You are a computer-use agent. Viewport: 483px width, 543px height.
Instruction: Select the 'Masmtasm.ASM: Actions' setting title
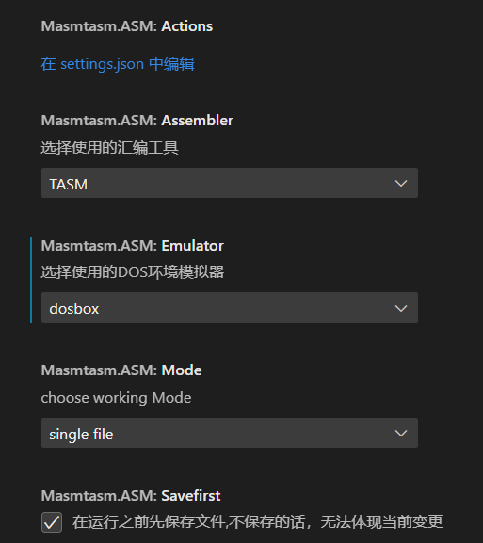pos(127,26)
